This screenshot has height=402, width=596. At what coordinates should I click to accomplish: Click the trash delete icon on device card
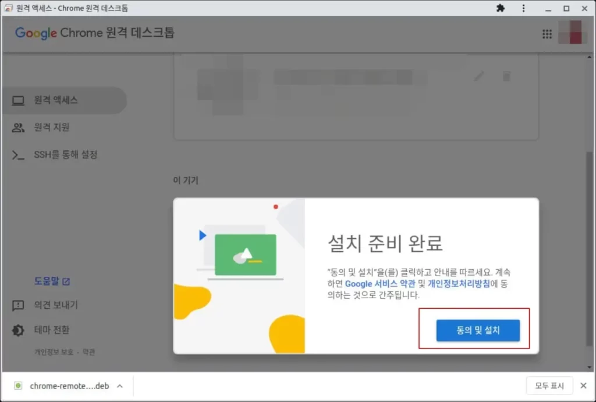506,76
